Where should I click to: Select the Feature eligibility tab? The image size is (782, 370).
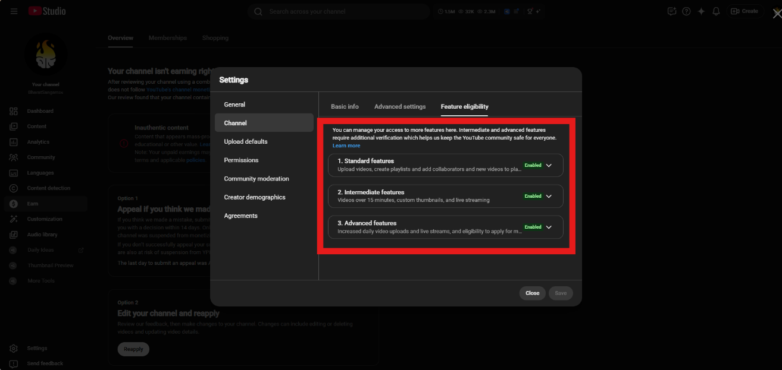click(464, 107)
